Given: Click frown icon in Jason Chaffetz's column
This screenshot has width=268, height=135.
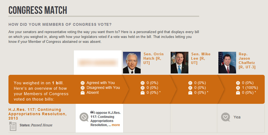Looking at the screenshot, I should click(x=238, y=88).
